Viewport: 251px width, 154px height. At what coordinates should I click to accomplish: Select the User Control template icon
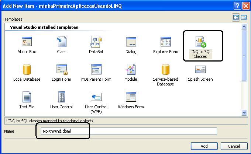[62, 97]
